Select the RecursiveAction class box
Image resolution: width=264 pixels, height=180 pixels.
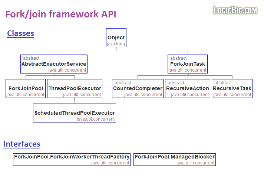[187, 88]
